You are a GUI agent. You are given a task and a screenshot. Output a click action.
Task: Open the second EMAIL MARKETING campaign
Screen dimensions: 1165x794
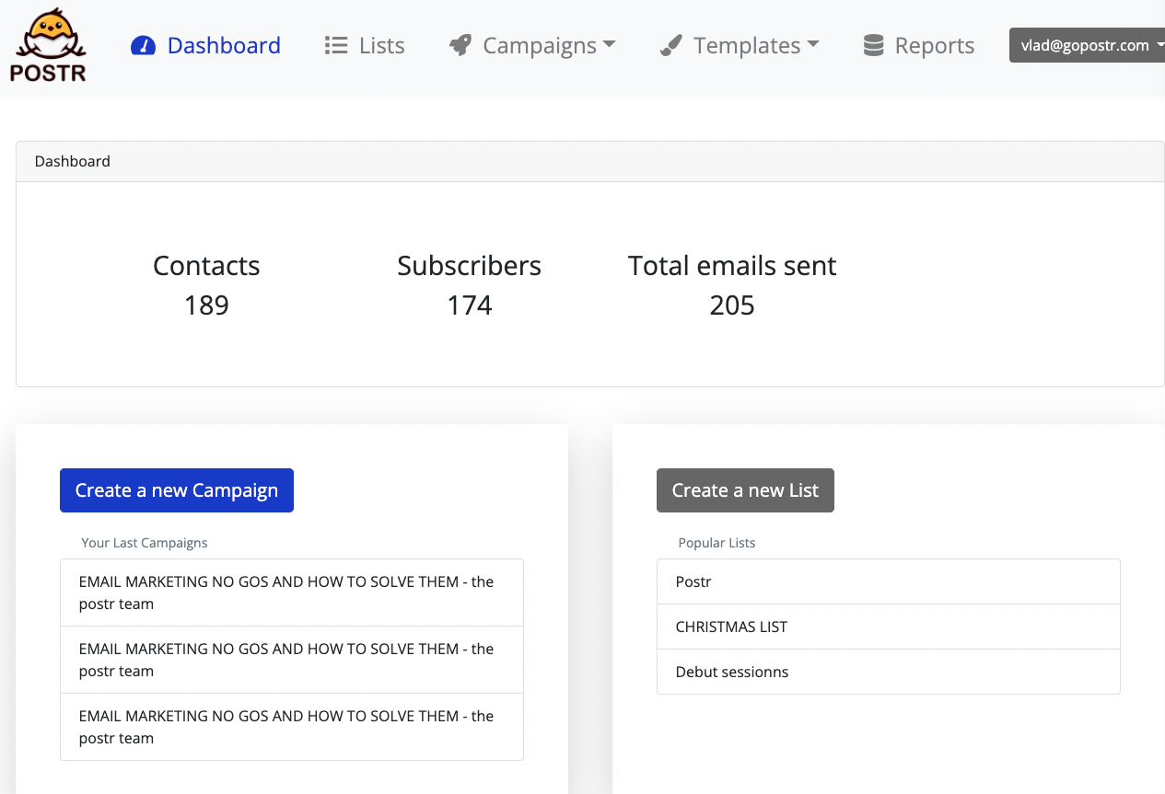coord(291,660)
